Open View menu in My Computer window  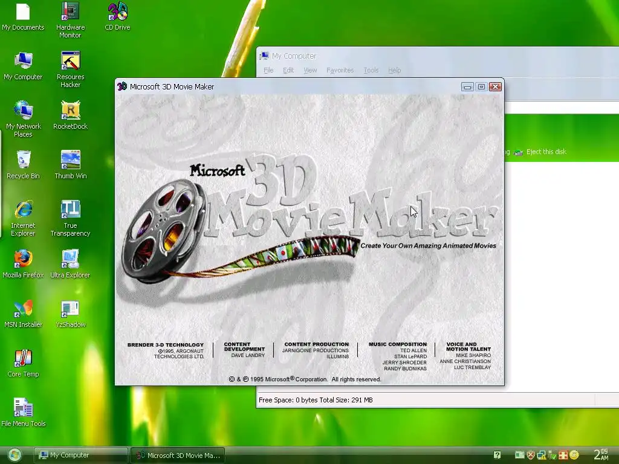click(310, 70)
